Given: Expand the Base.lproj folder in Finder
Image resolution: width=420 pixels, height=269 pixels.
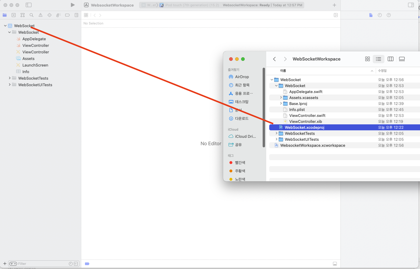Looking at the screenshot, I should tap(281, 103).
